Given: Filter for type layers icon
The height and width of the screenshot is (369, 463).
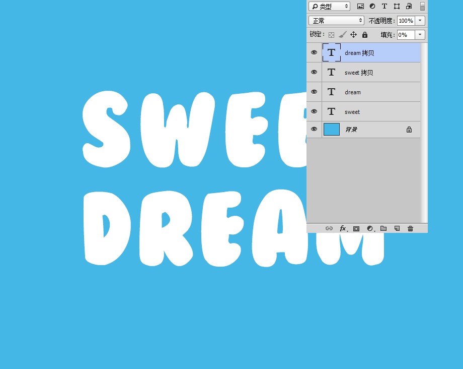Looking at the screenshot, I should (x=384, y=6).
